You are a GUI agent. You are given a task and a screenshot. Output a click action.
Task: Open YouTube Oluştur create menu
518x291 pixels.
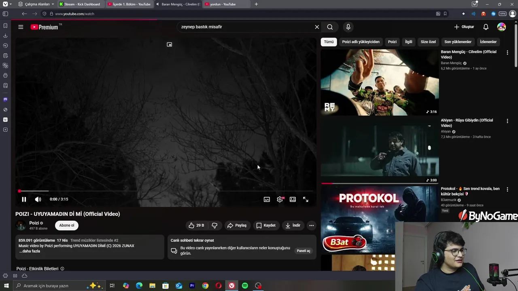point(464,27)
